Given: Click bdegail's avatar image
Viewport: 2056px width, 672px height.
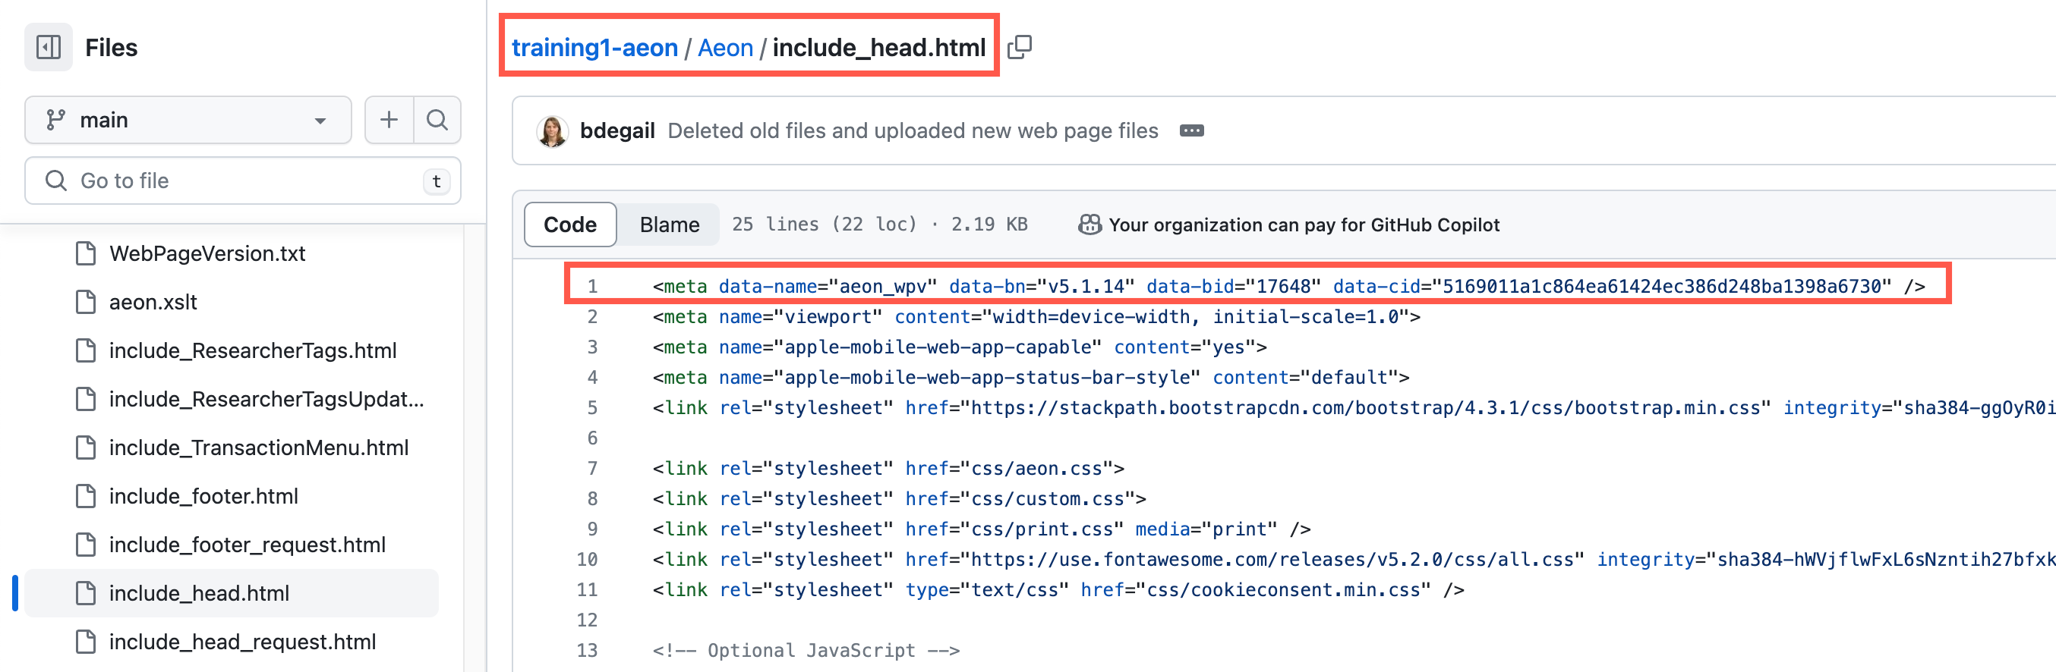Looking at the screenshot, I should pos(551,131).
